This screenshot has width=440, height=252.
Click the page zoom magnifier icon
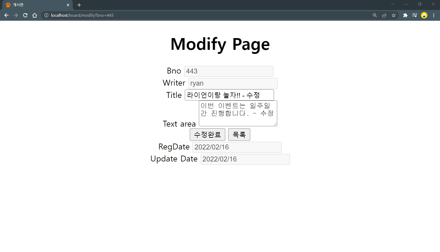[x=375, y=15]
